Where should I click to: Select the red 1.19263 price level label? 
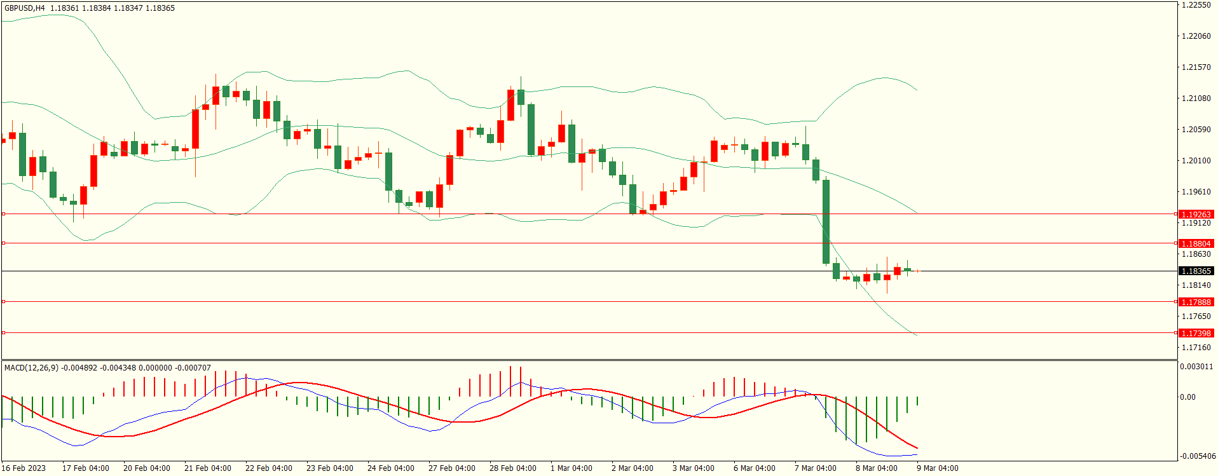click(1196, 214)
